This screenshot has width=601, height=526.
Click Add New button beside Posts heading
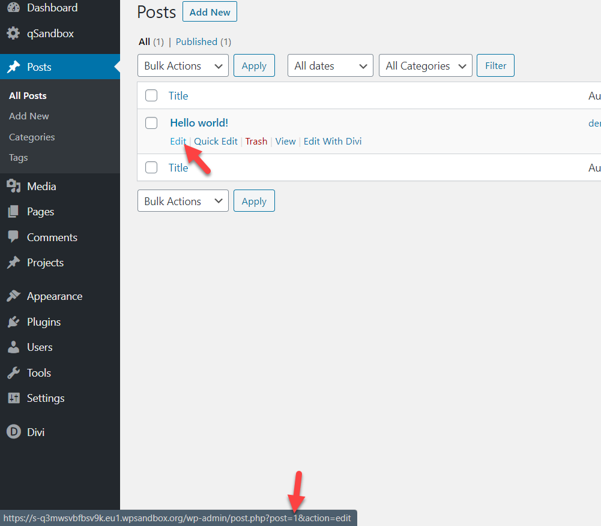210,12
